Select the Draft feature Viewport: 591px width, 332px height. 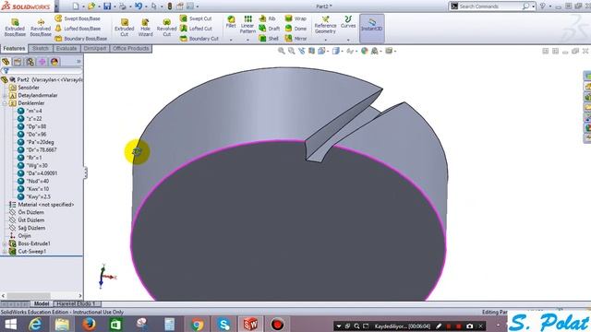tap(270, 29)
